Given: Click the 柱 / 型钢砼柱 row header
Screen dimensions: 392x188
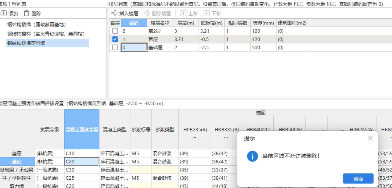Looking at the screenshot, I should pyautogui.click(x=17, y=178).
